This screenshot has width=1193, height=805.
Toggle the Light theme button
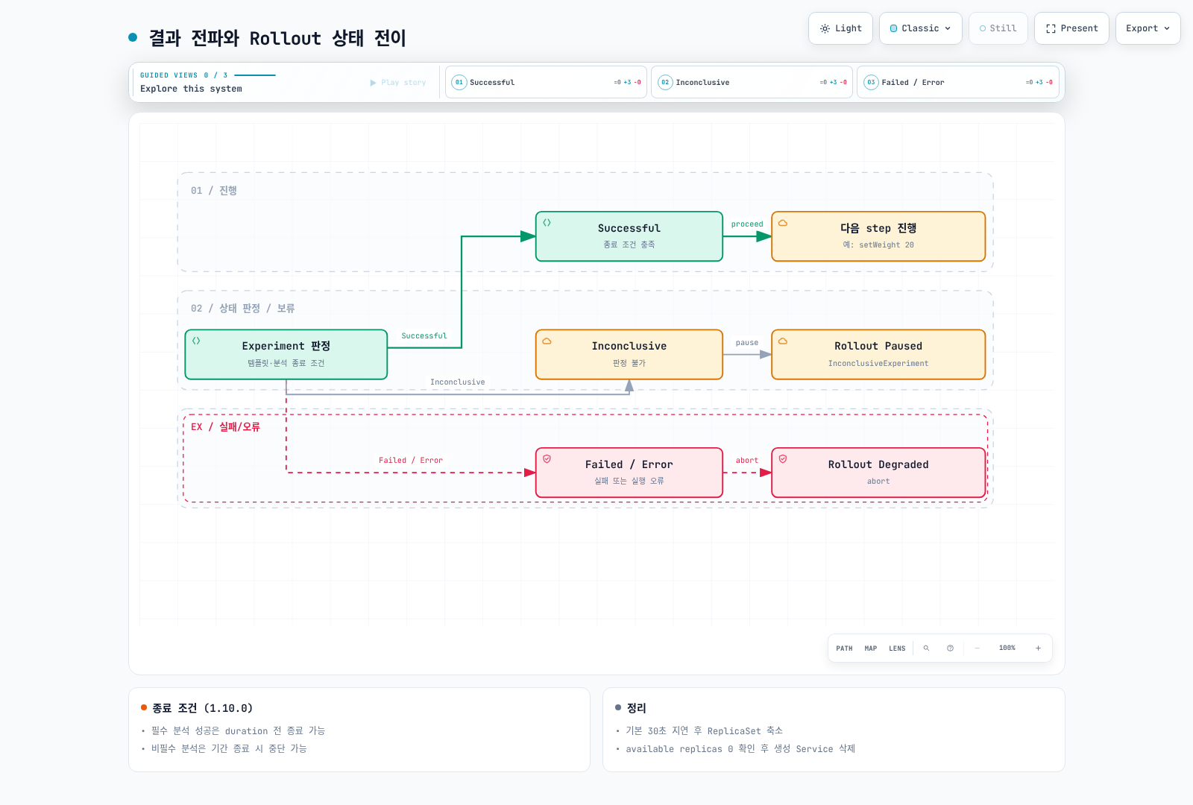pyautogui.click(x=841, y=28)
